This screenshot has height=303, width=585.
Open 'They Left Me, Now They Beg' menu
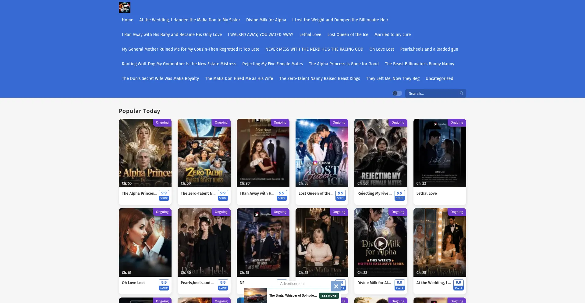tap(393, 78)
